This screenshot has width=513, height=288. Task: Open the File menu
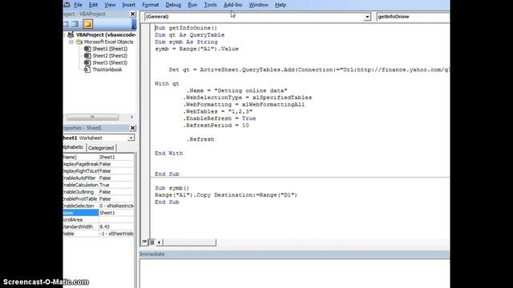[x=79, y=5]
